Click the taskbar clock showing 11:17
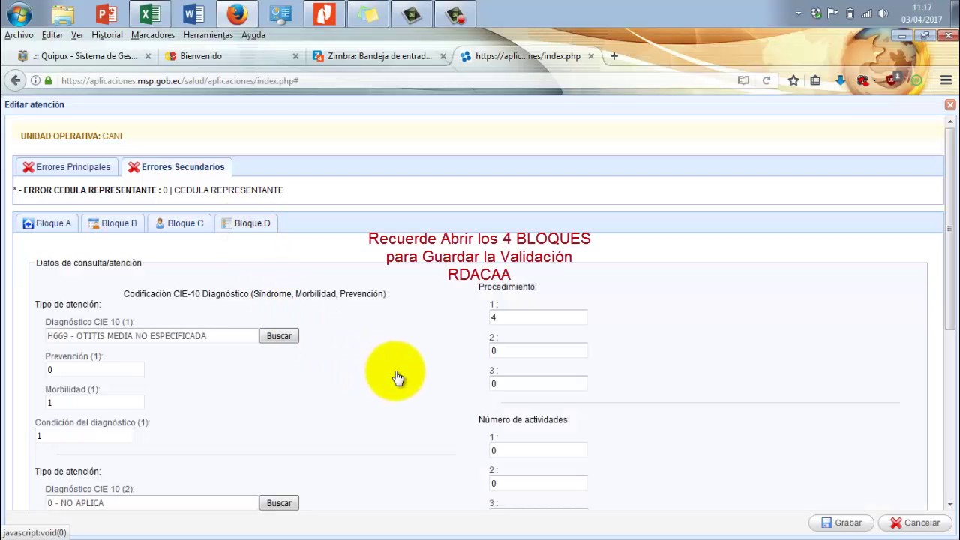The height and width of the screenshot is (540, 960). point(922,13)
